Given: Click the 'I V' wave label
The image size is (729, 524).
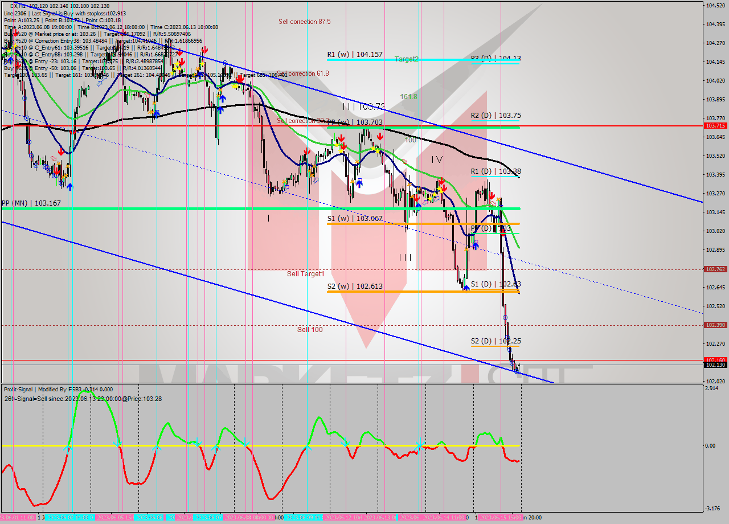Looking at the screenshot, I should pyautogui.click(x=437, y=159).
